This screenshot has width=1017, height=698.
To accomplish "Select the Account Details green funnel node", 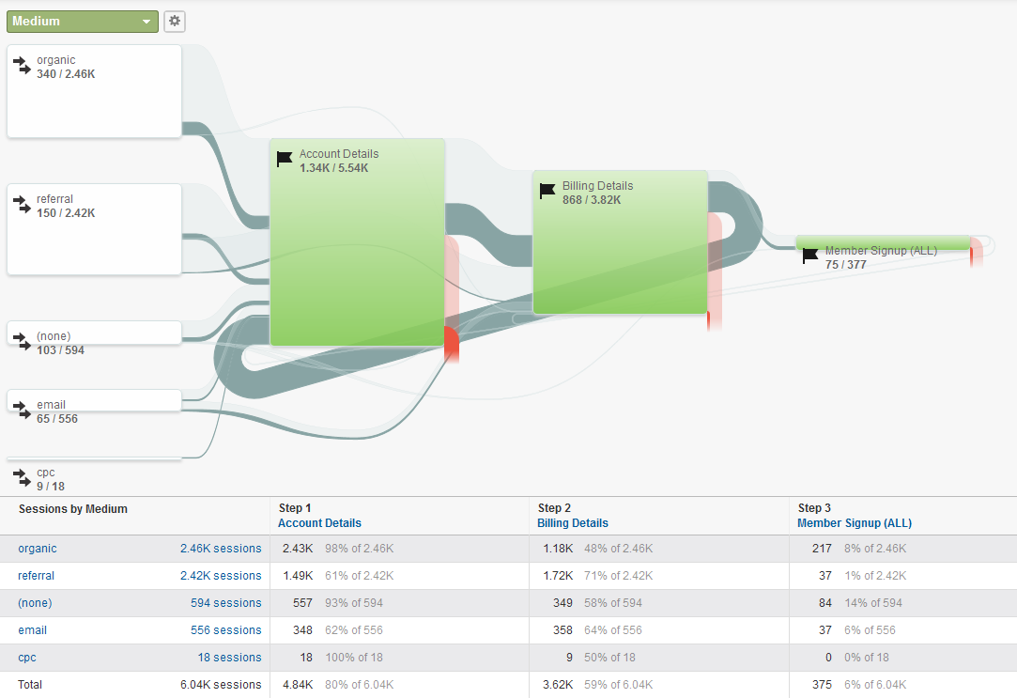I will (358, 242).
